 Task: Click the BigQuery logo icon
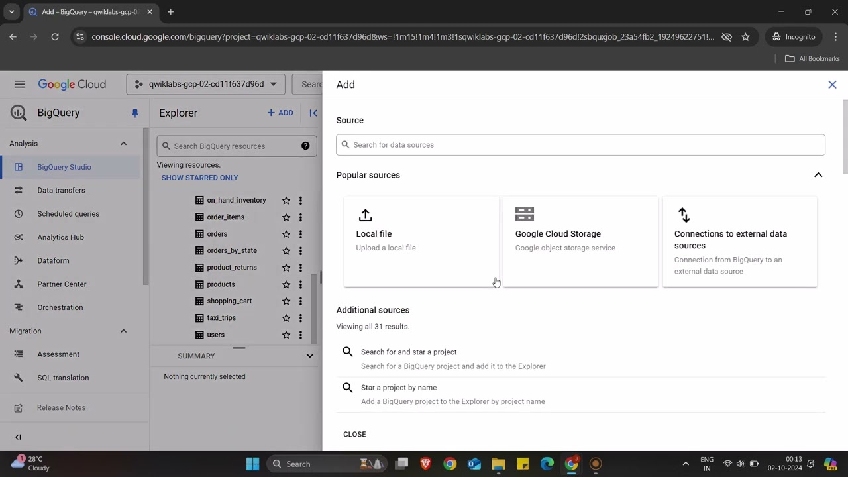19,113
